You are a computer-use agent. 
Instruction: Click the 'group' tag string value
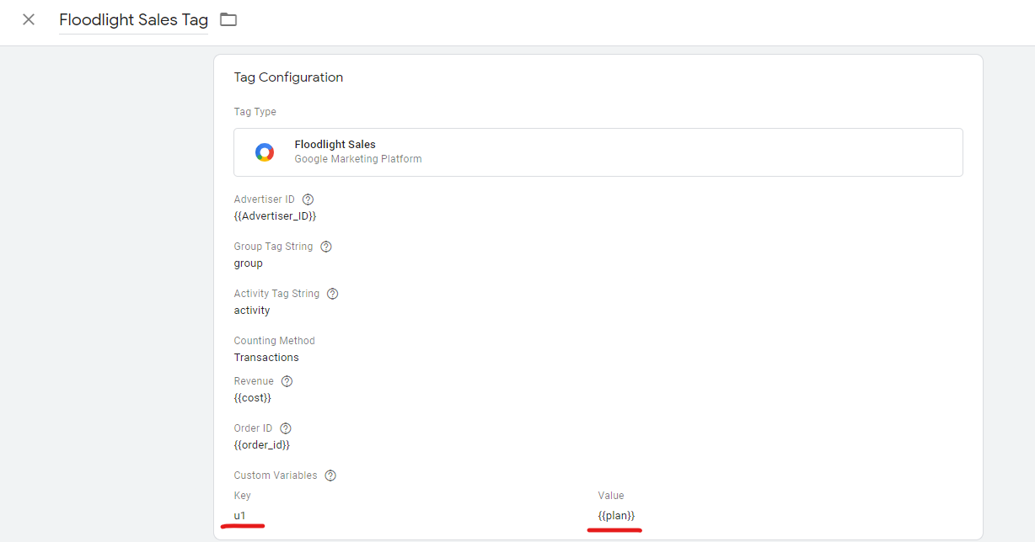pos(249,263)
